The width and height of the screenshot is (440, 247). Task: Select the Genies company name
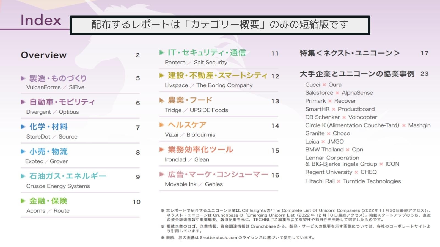click(214, 184)
